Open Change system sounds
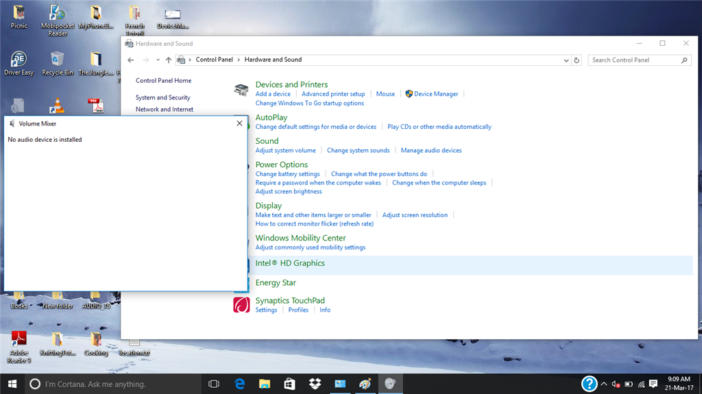Viewport: 702px width, 394px height. click(358, 151)
